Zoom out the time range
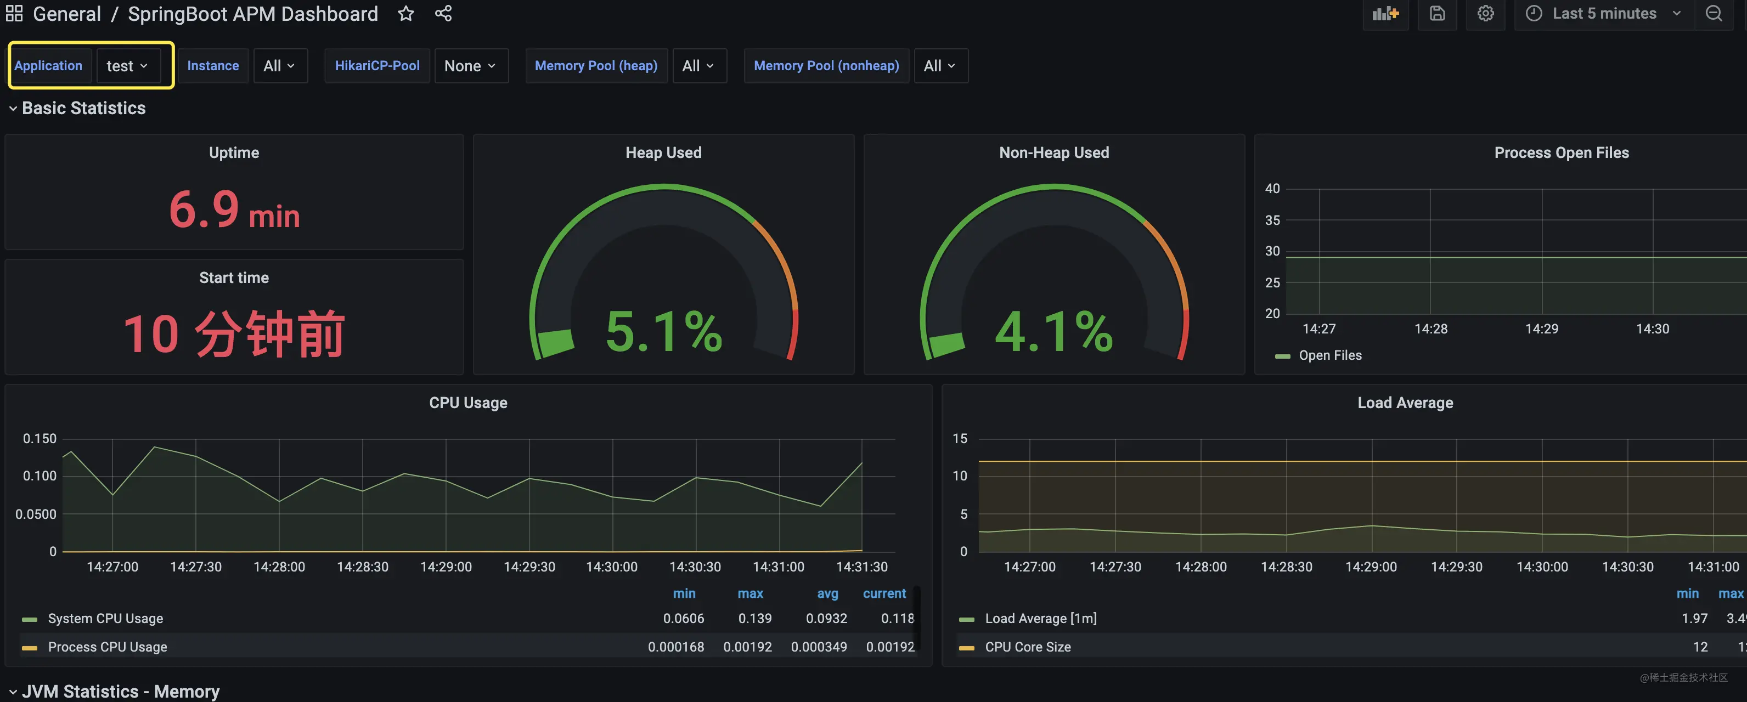 tap(1713, 14)
